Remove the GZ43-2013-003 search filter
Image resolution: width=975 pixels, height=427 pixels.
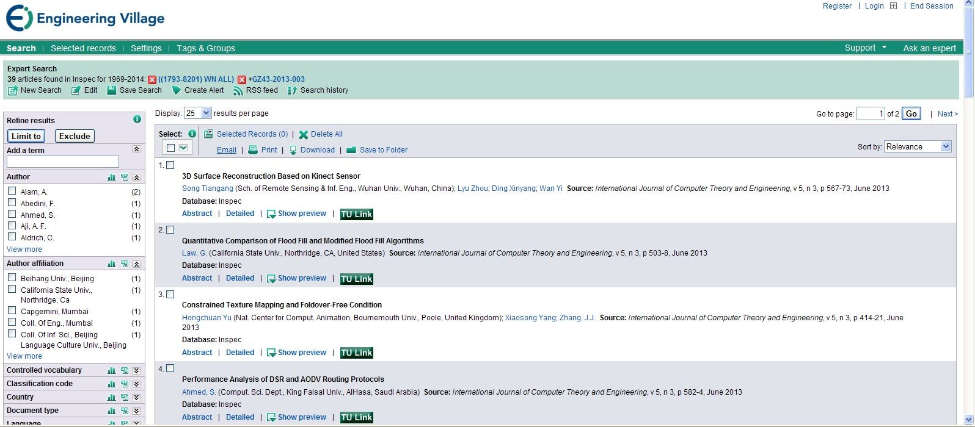242,80
